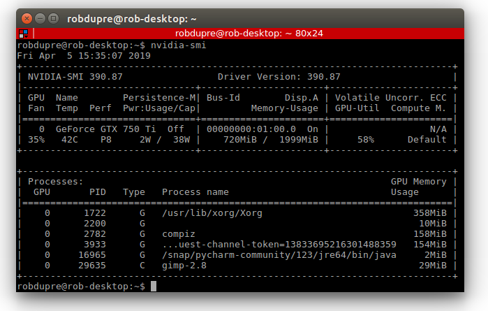Click the fan speed 35% value

tap(36, 140)
